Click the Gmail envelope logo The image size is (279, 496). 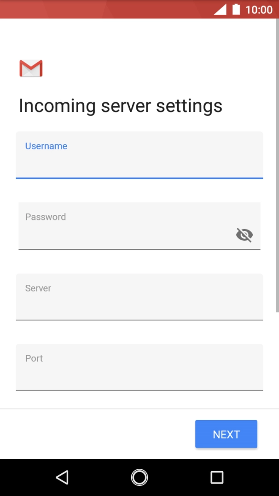pos(30,68)
